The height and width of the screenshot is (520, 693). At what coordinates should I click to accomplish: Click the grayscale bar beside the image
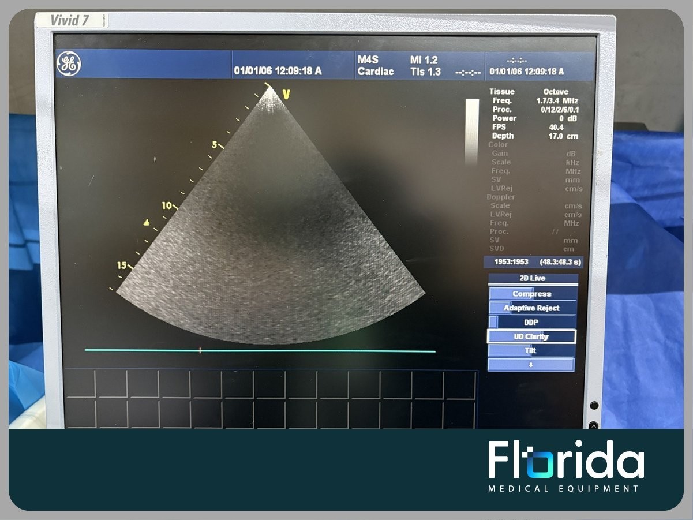471,132
